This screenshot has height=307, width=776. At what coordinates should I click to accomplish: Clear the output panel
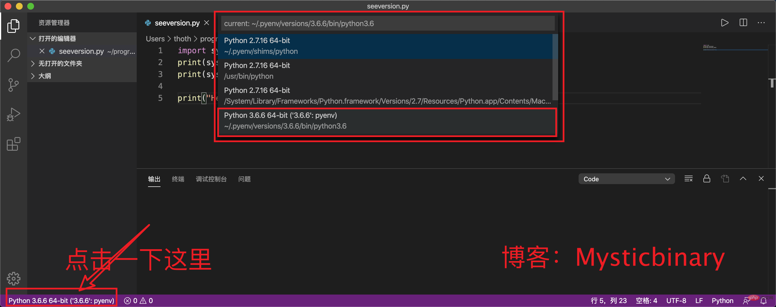click(x=688, y=179)
